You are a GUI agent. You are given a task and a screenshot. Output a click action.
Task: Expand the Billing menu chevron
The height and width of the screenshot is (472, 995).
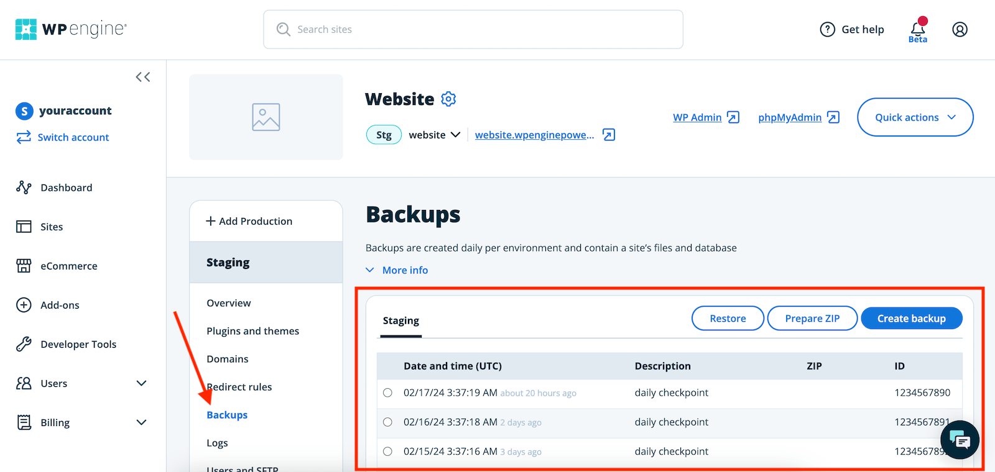141,422
